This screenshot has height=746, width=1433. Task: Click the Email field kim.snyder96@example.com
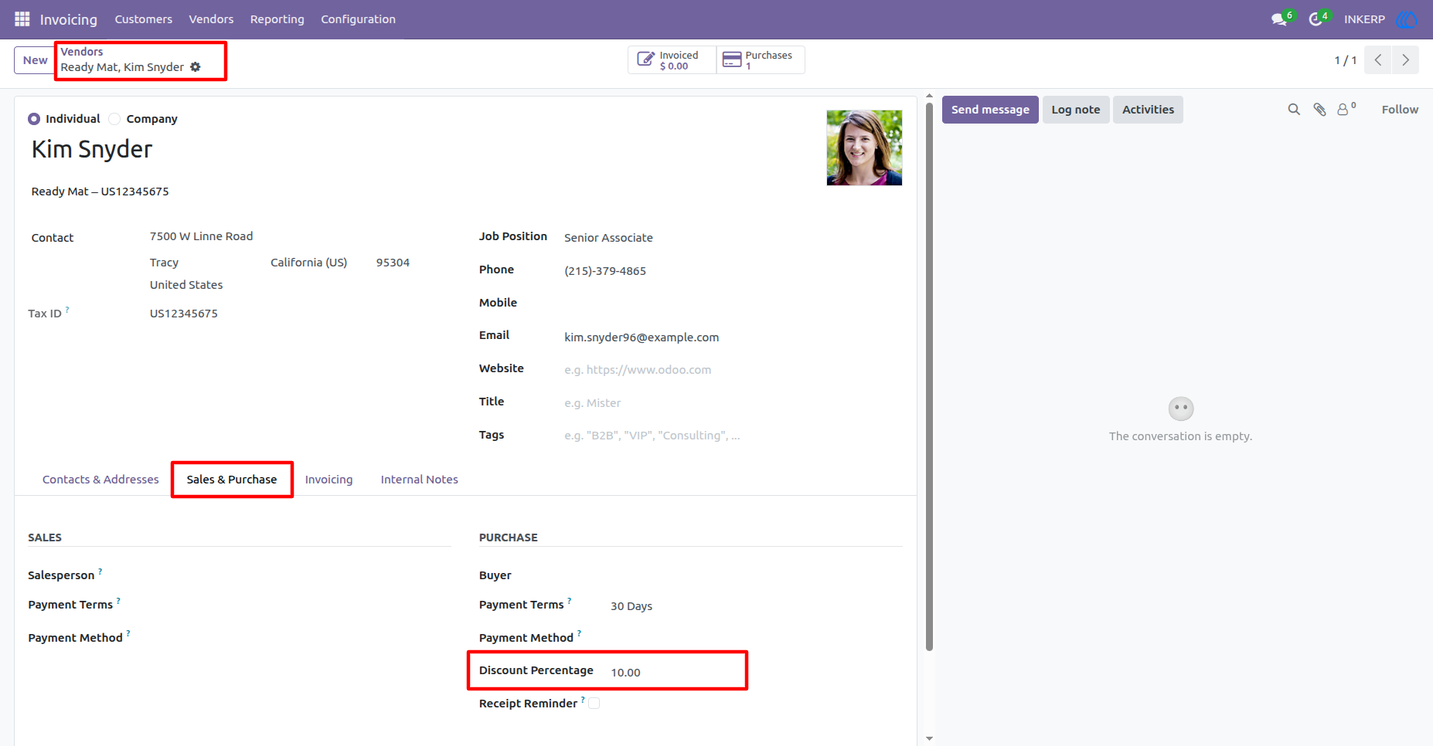pos(733,337)
